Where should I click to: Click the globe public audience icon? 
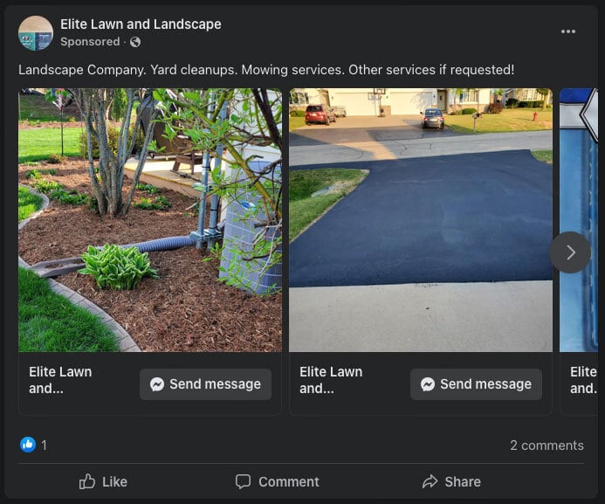pyautogui.click(x=135, y=42)
